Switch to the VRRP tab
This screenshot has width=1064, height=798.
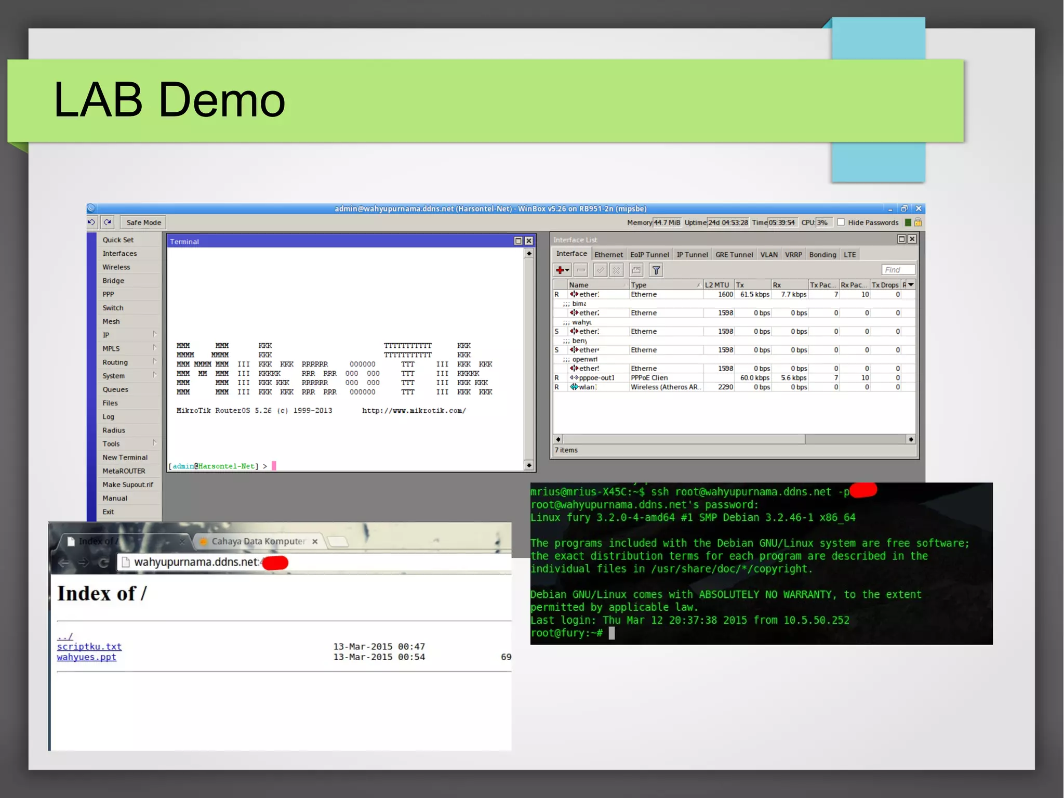click(793, 255)
